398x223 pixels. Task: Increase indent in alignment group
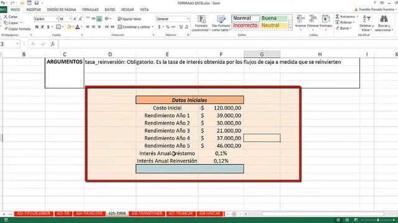pos(113,27)
